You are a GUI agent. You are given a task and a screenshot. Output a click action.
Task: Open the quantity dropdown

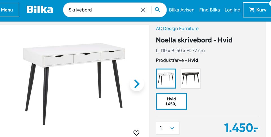pyautogui.click(x=167, y=128)
